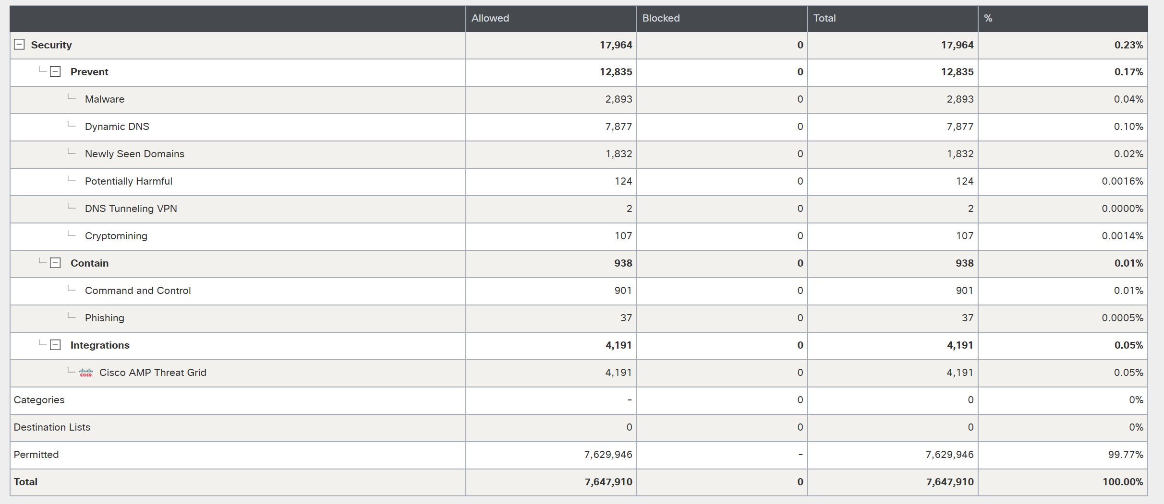1164x504 pixels.
Task: Click the Newly Seen Domains entry
Action: point(134,154)
